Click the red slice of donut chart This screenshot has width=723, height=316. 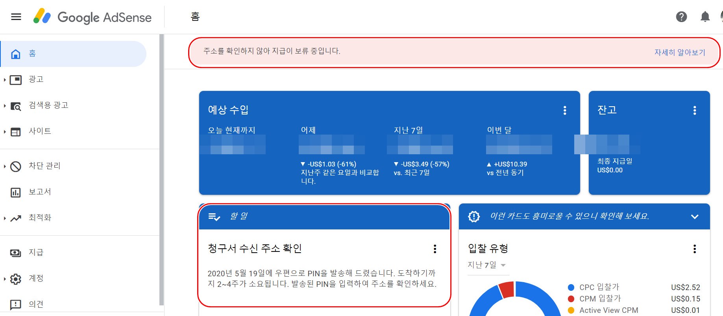pyautogui.click(x=507, y=289)
